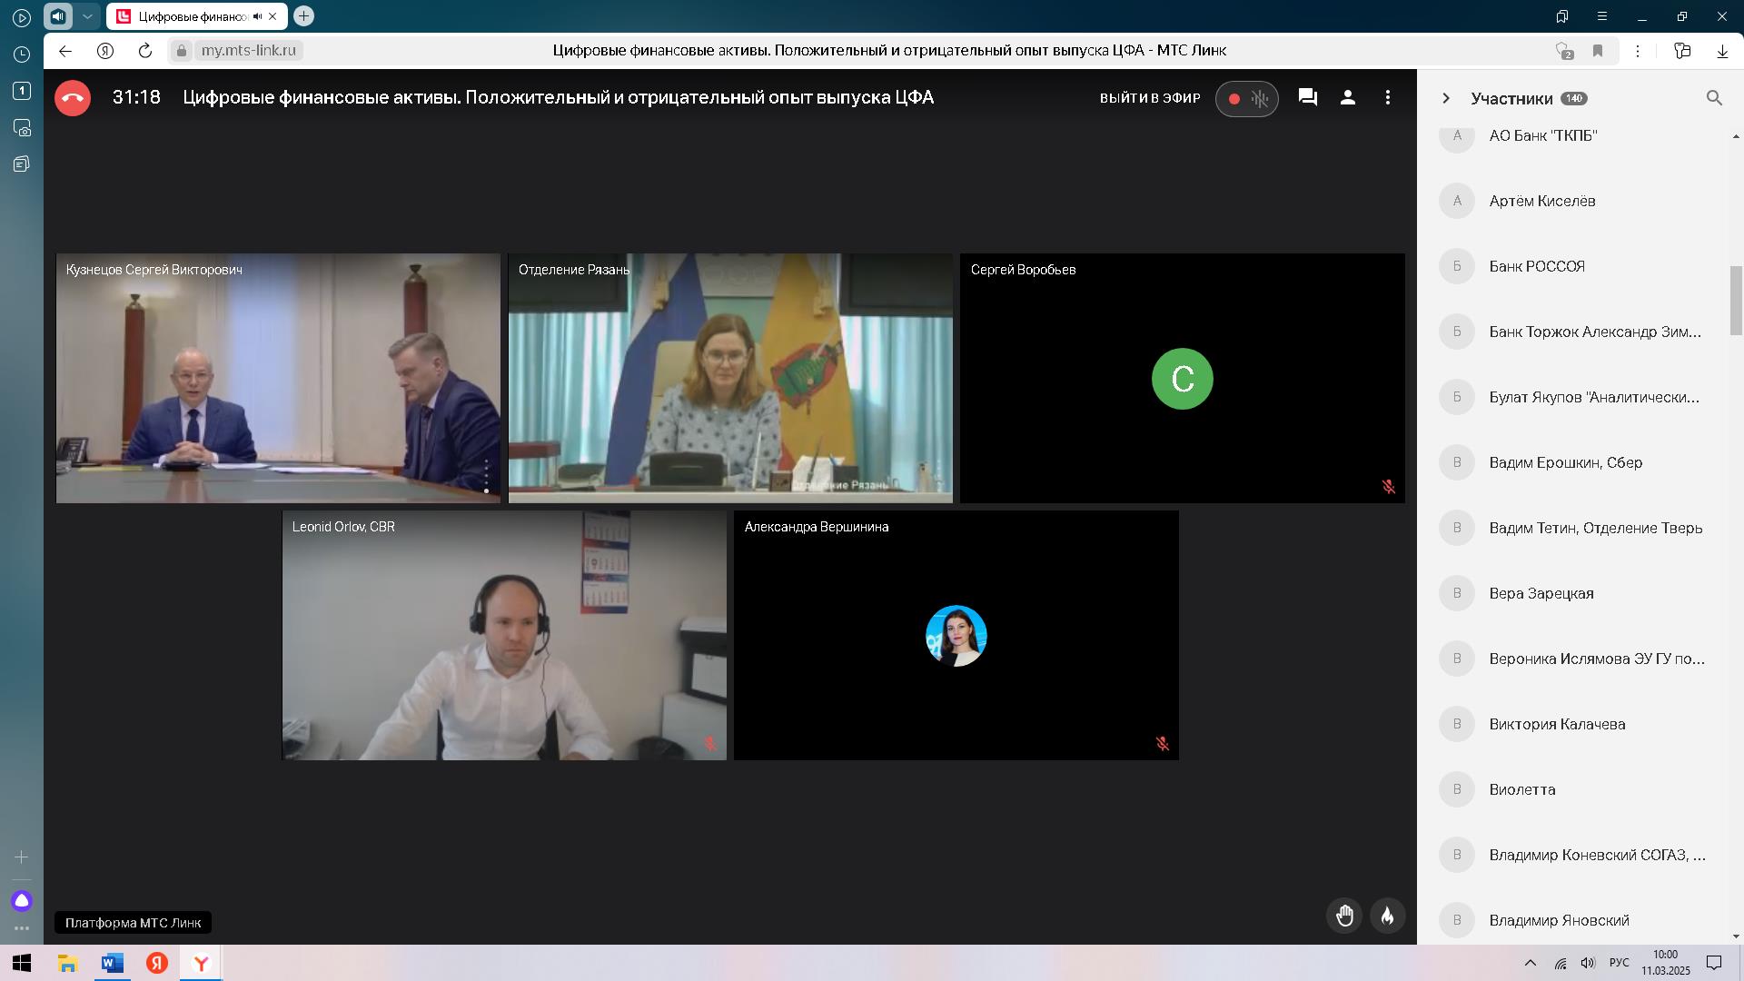Open a new browser tab
The height and width of the screenshot is (981, 1744).
click(304, 16)
